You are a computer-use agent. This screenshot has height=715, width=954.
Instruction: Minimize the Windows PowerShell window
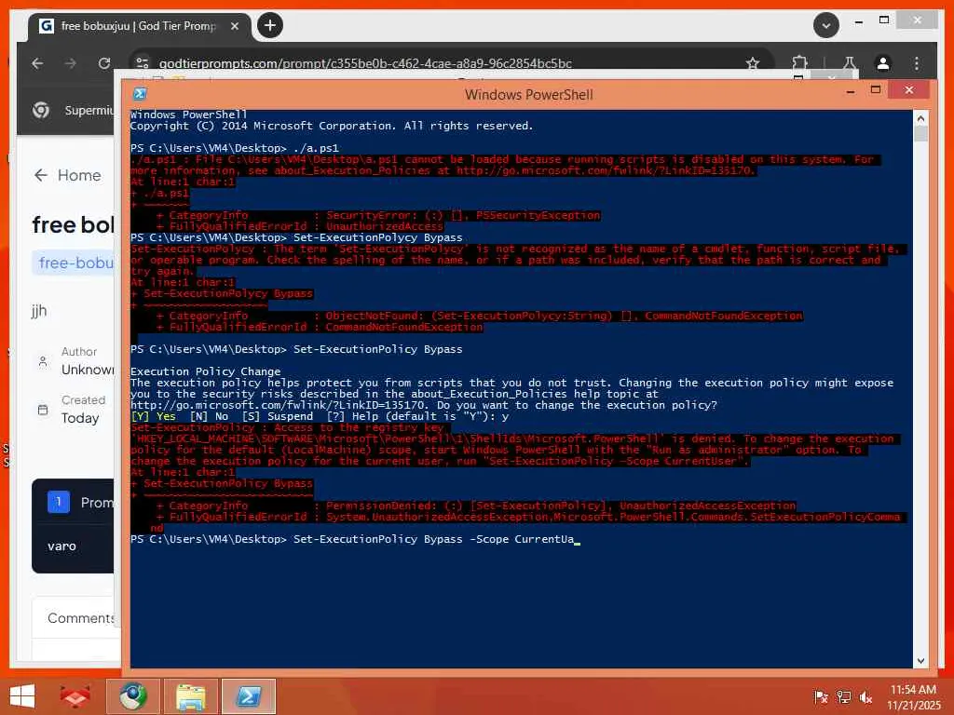pyautogui.click(x=851, y=90)
